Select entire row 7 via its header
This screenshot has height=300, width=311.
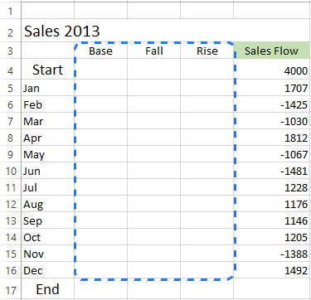point(10,121)
